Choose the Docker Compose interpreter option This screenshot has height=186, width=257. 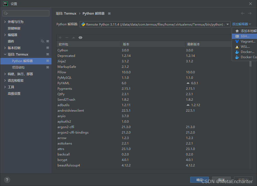tap(244, 57)
